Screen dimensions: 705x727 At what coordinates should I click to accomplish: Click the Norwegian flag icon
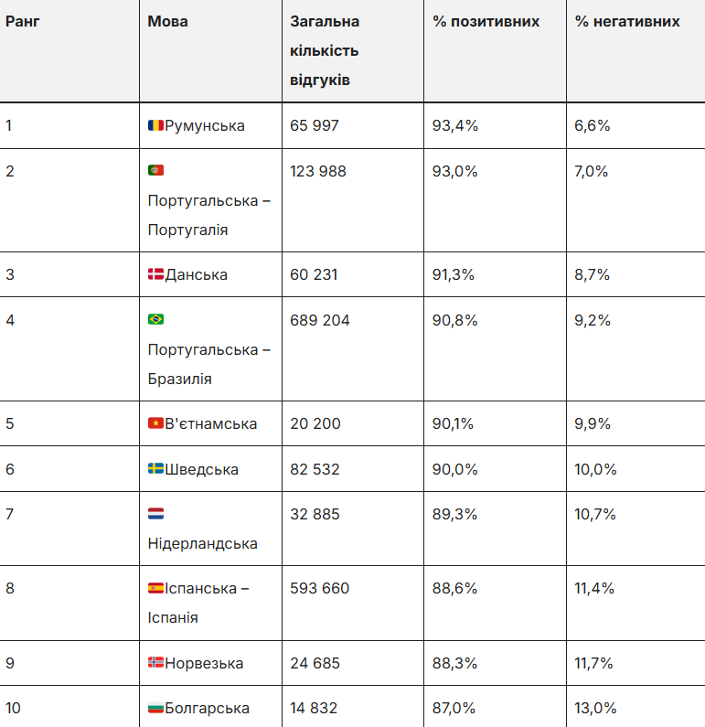coord(155,663)
